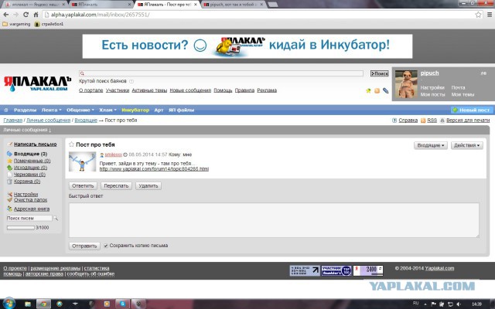Click the paperclip icon in header
The image size is (495, 309).
point(385,91)
